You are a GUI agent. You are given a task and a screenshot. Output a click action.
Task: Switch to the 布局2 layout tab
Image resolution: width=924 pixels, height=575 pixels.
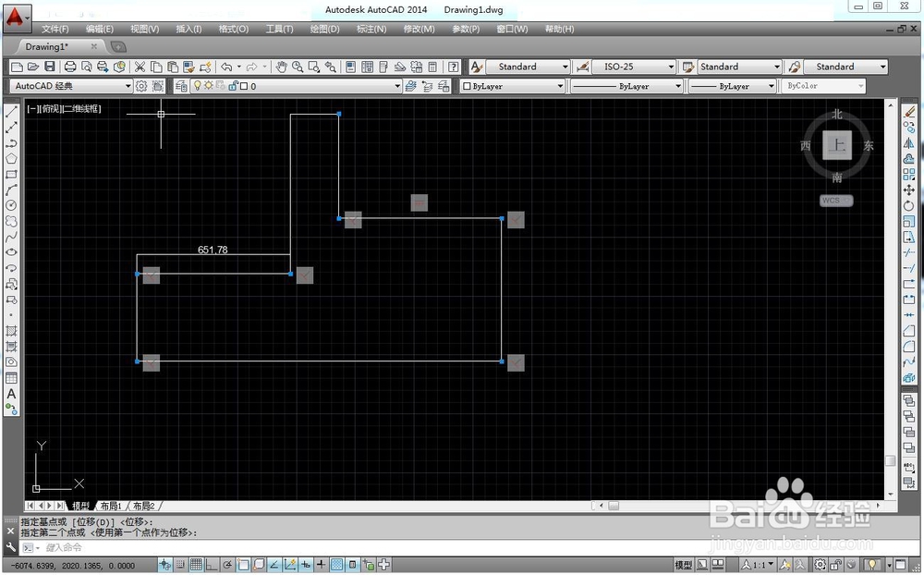(x=144, y=506)
